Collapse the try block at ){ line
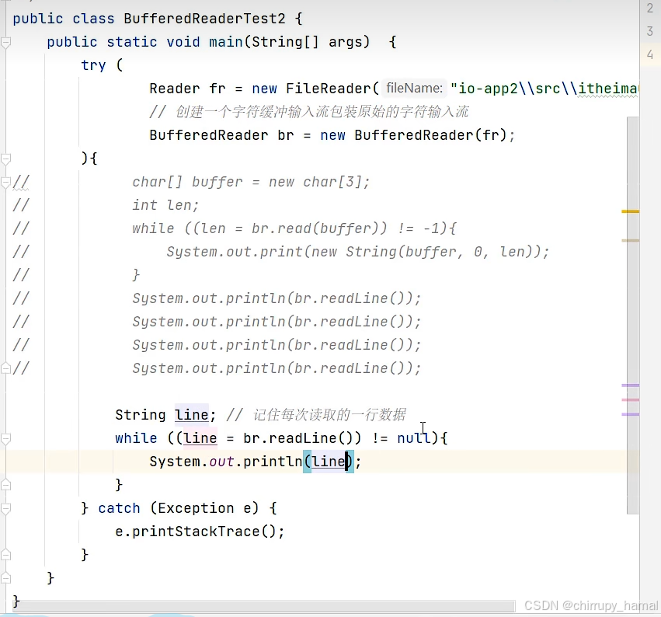The image size is (661, 617). tap(5, 159)
